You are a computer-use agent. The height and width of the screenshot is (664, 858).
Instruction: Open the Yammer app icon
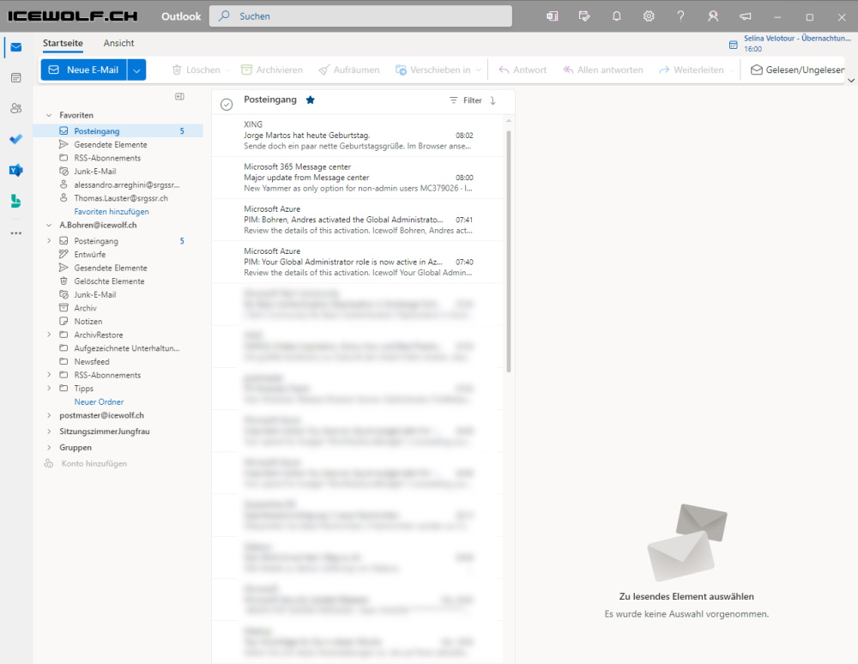pyautogui.click(x=16, y=170)
